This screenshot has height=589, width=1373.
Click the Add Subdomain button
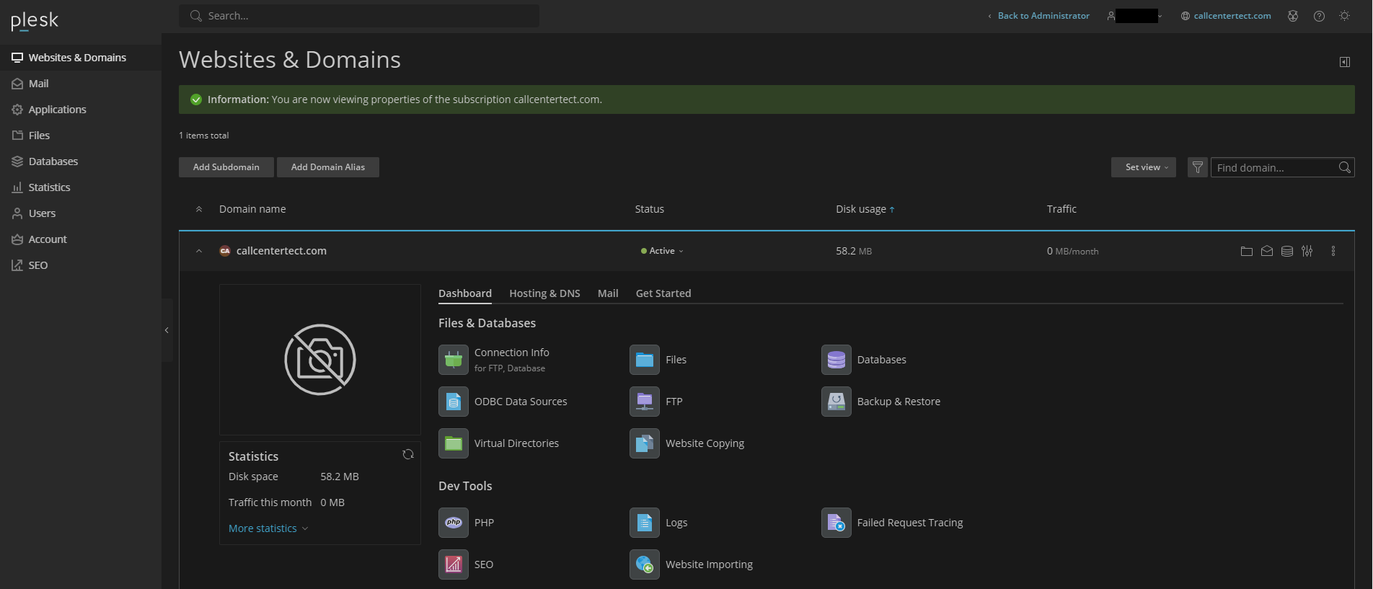click(226, 167)
